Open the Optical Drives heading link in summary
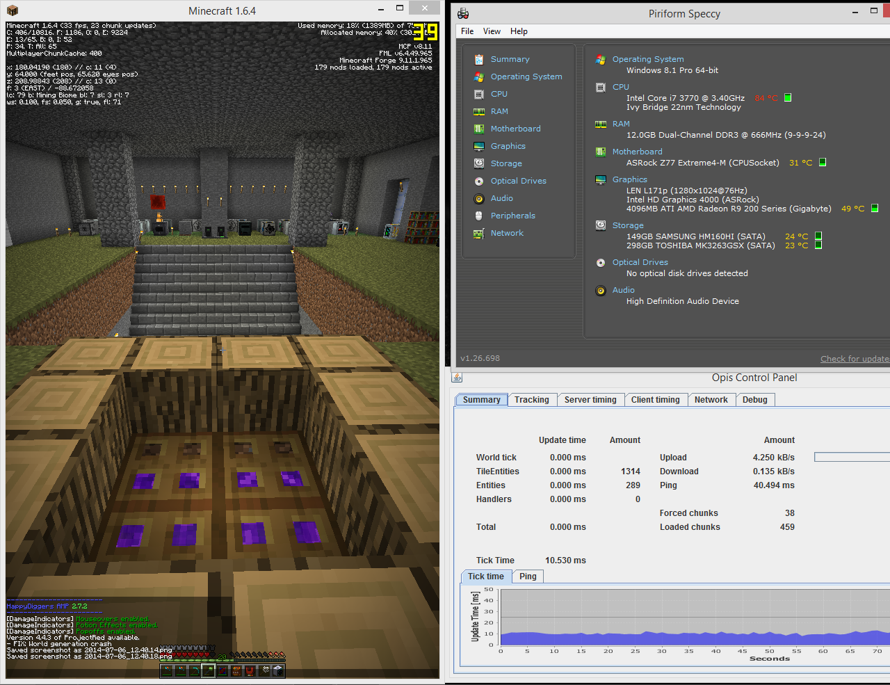The height and width of the screenshot is (685, 890). pyautogui.click(x=640, y=262)
